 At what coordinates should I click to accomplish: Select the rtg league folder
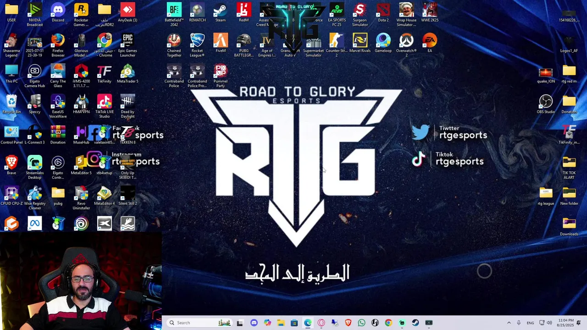[x=546, y=196]
